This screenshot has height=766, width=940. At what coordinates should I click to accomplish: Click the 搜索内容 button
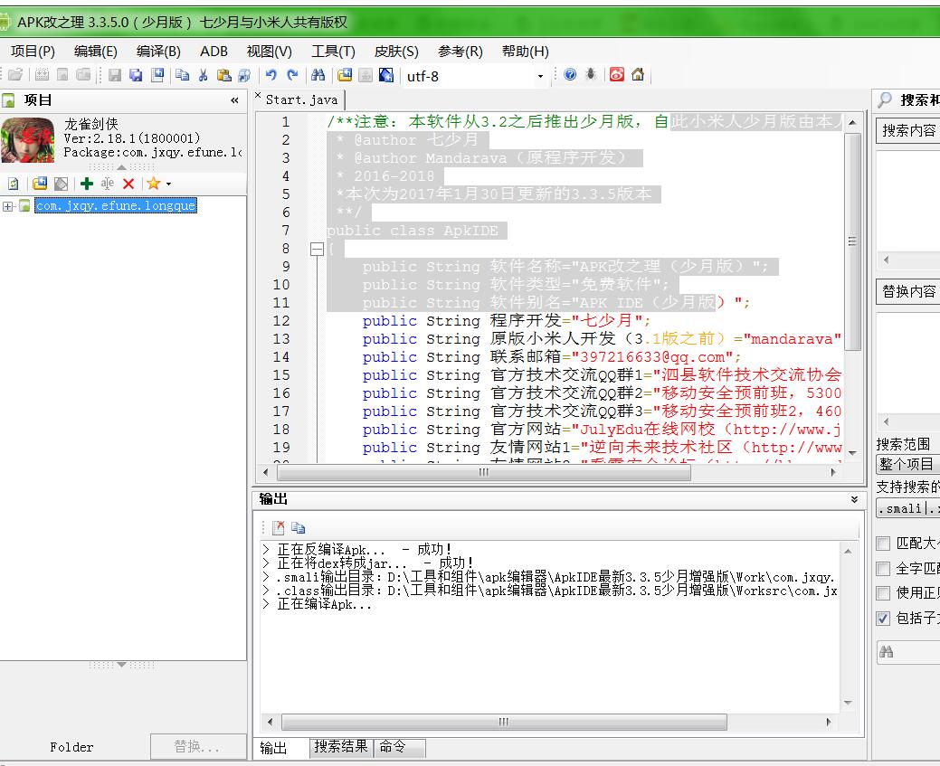908,131
